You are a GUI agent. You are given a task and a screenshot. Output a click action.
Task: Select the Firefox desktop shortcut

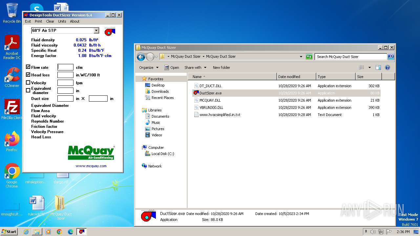12,142
